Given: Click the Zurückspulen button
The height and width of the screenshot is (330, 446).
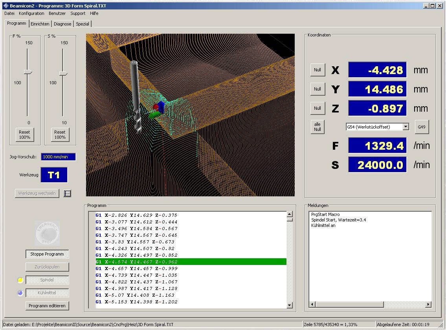Looking at the screenshot, I should click(47, 267).
